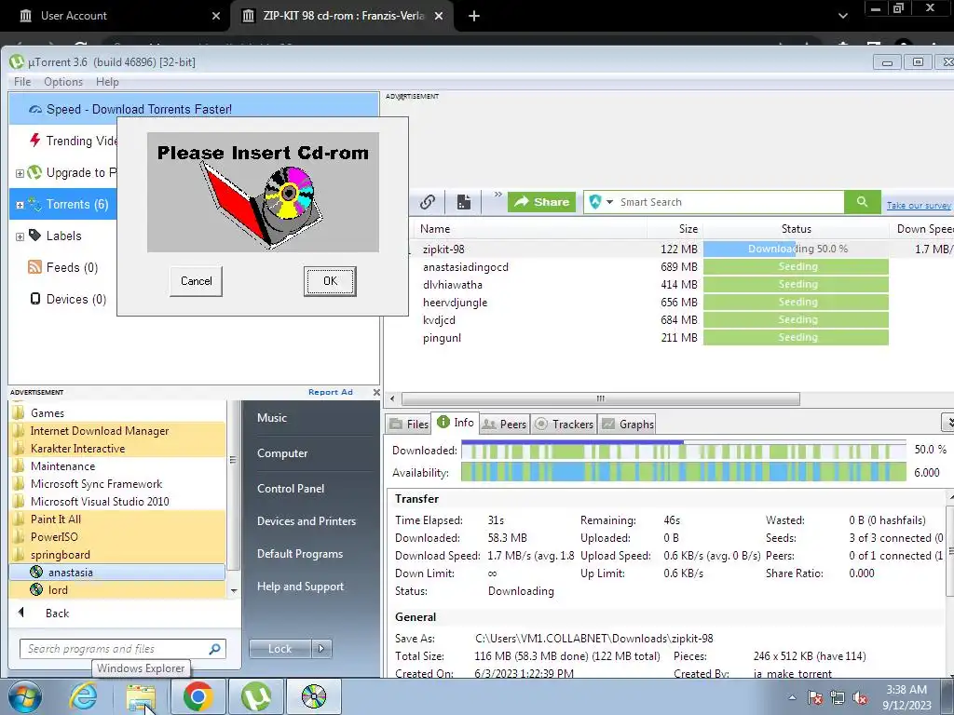Viewport: 954px width, 715px height.
Task: Expand the Torrents (6) tree node
Action: pos(20,205)
